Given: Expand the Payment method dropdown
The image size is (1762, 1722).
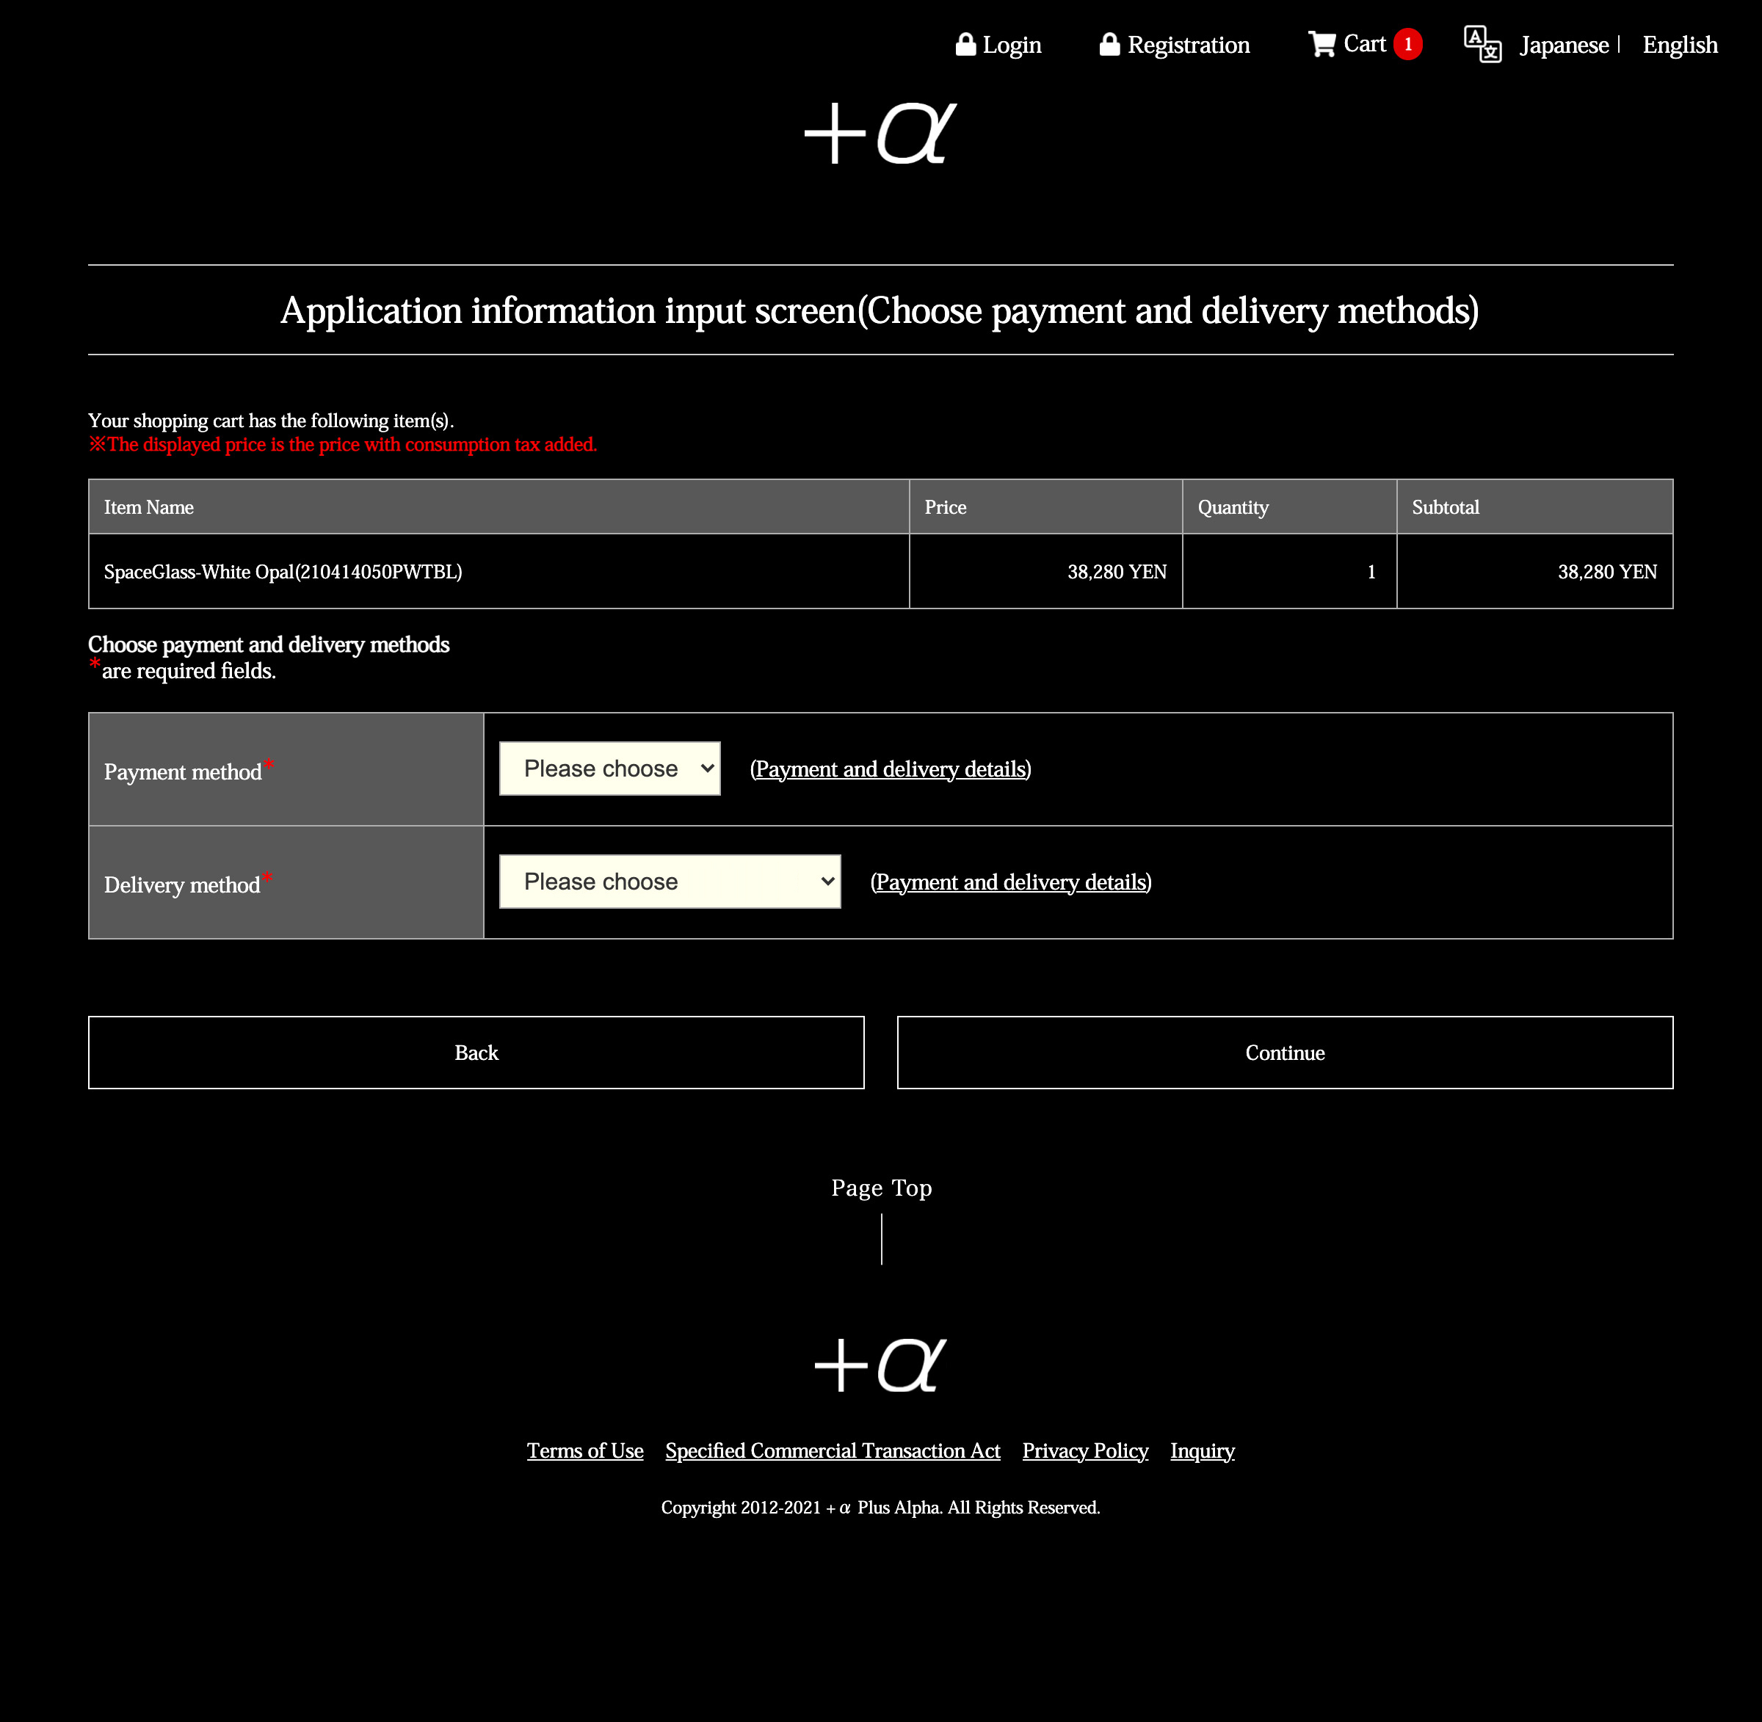Looking at the screenshot, I should point(609,769).
